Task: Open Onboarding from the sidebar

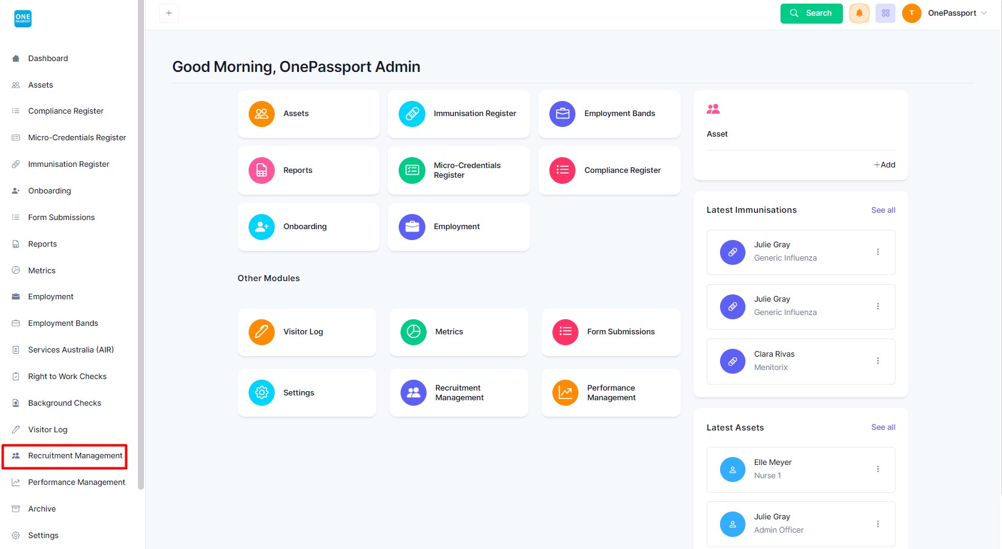Action: pyautogui.click(x=49, y=191)
